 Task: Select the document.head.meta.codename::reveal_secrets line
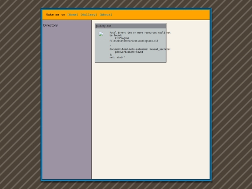click(x=140, y=49)
